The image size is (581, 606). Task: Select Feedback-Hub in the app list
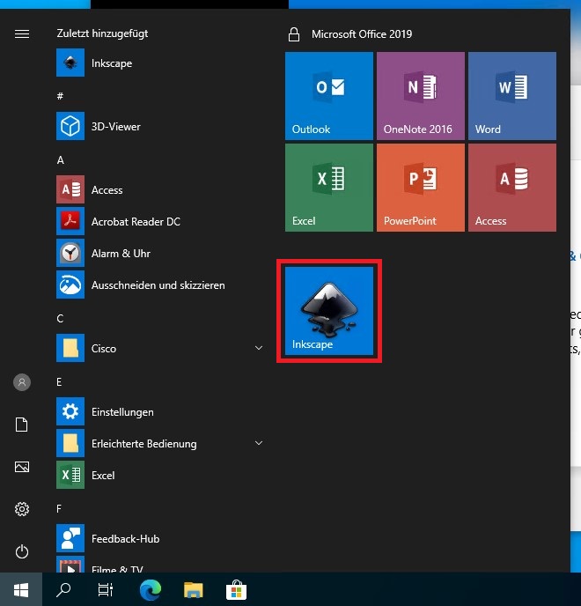pos(125,539)
